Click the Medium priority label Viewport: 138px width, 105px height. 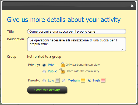click(73, 80)
